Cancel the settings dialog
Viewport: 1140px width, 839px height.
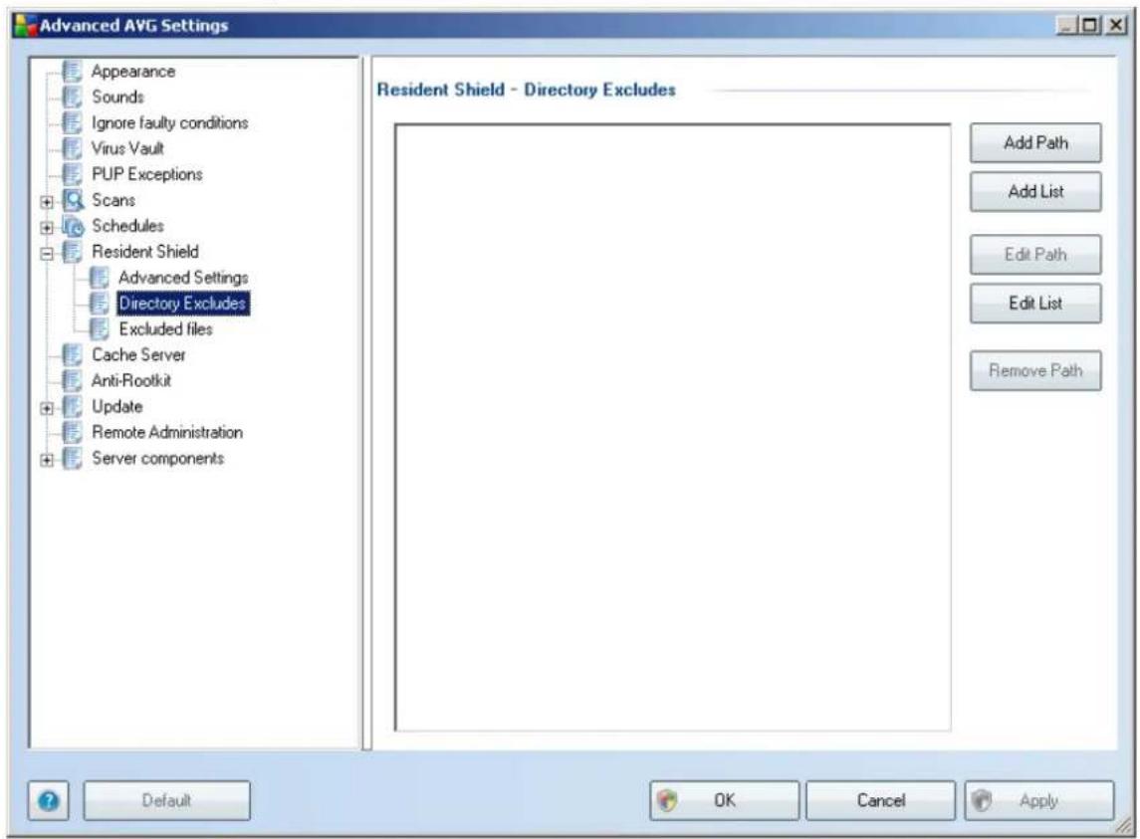[x=880, y=801]
